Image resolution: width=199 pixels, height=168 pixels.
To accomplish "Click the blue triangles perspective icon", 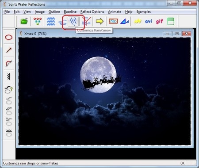I will click(125, 21).
